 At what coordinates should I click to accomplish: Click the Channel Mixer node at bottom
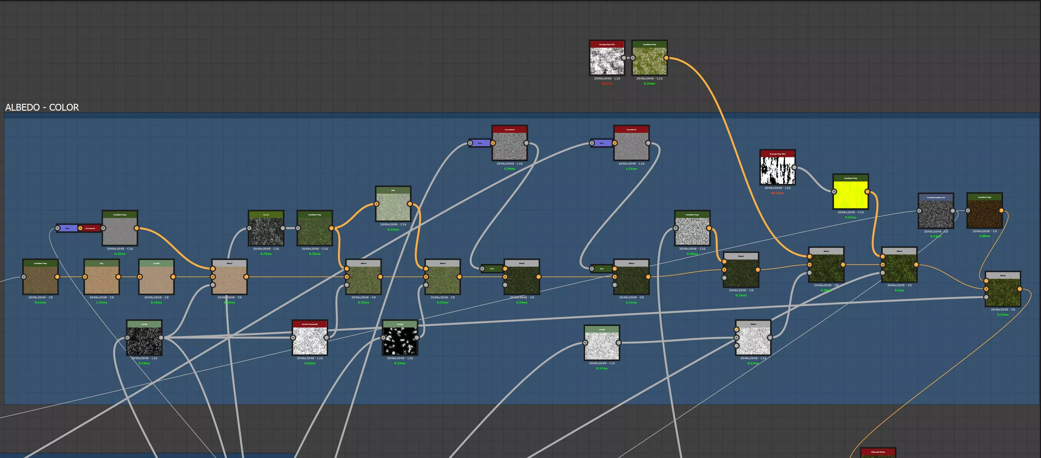(878, 453)
